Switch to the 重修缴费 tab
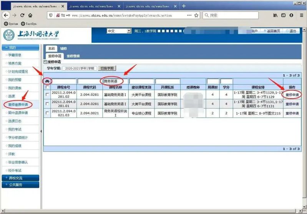This screenshot has height=214, width=307. (73, 56)
